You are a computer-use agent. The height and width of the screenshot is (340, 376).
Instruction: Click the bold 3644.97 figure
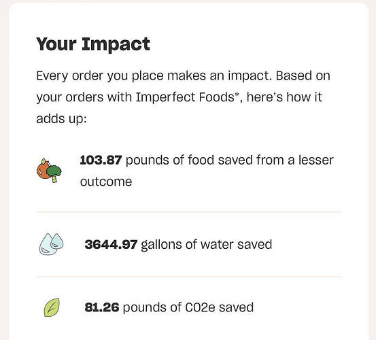[x=111, y=244]
